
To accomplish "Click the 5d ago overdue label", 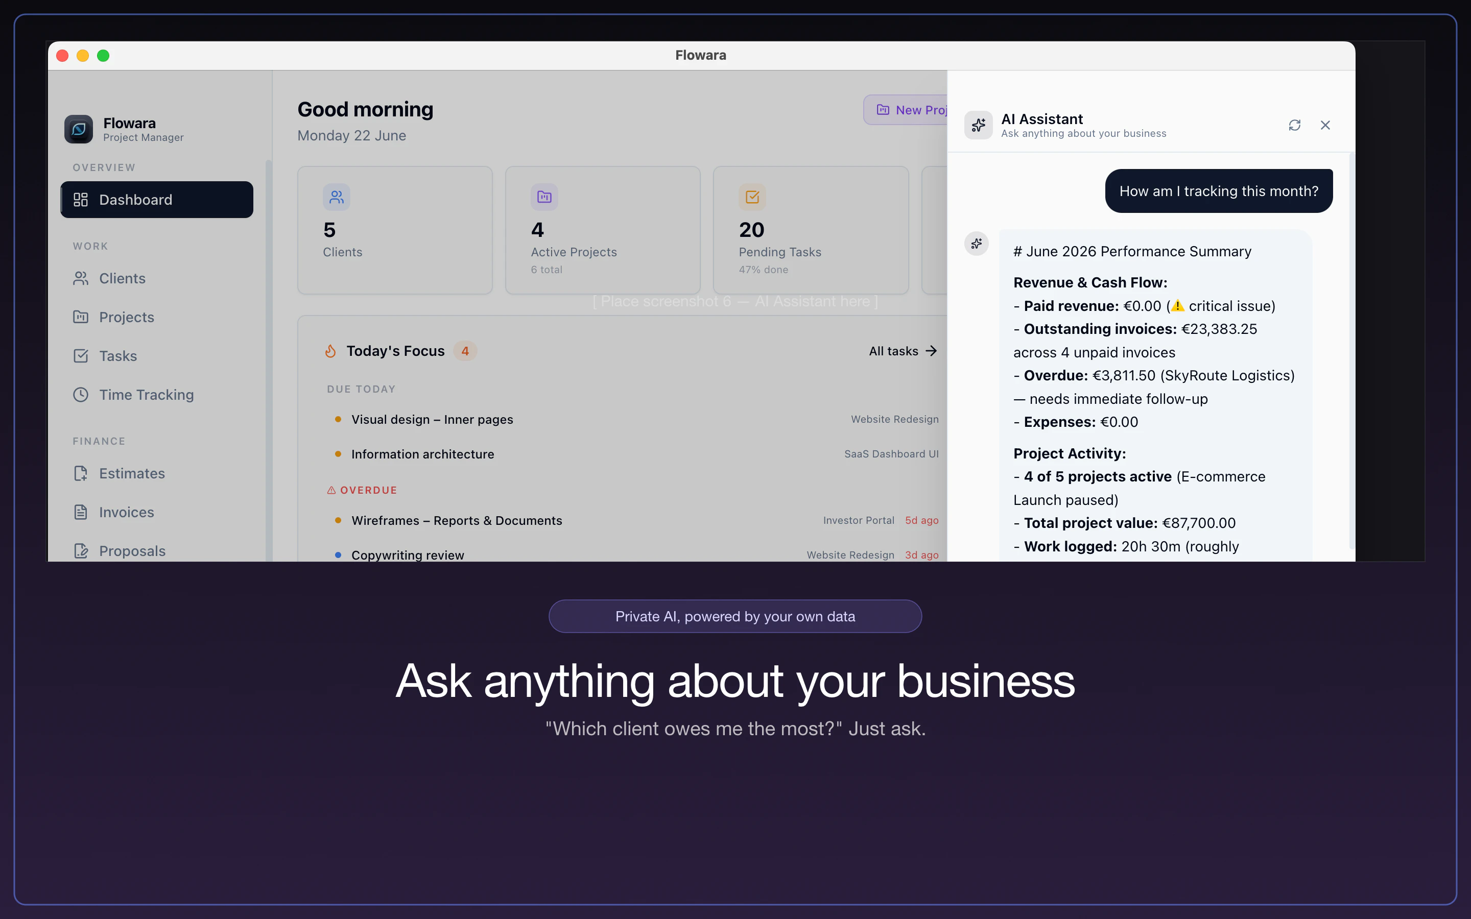I will pos(922,521).
